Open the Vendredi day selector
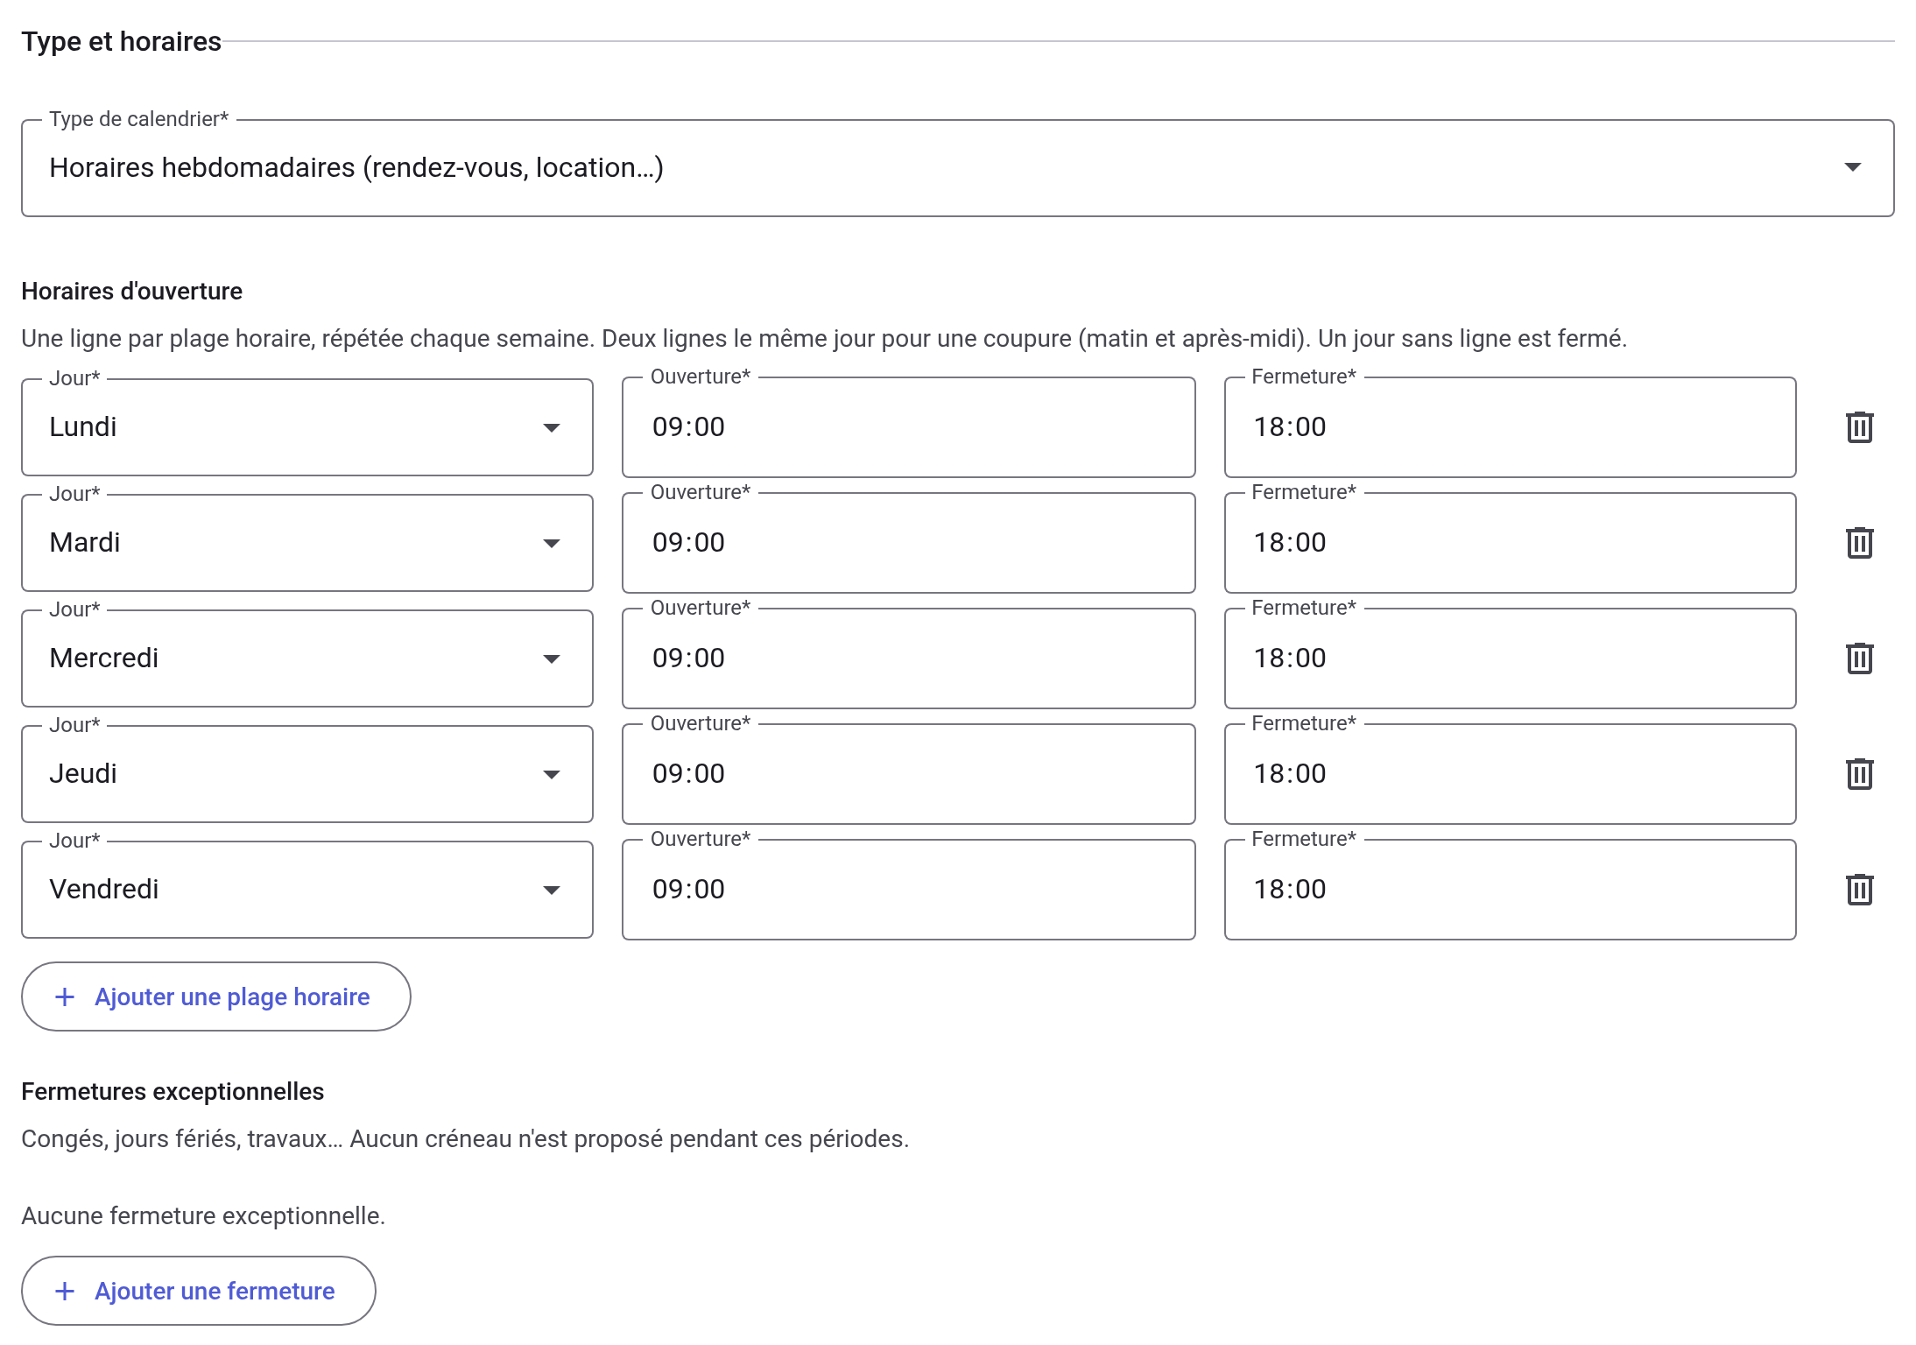 pos(307,890)
